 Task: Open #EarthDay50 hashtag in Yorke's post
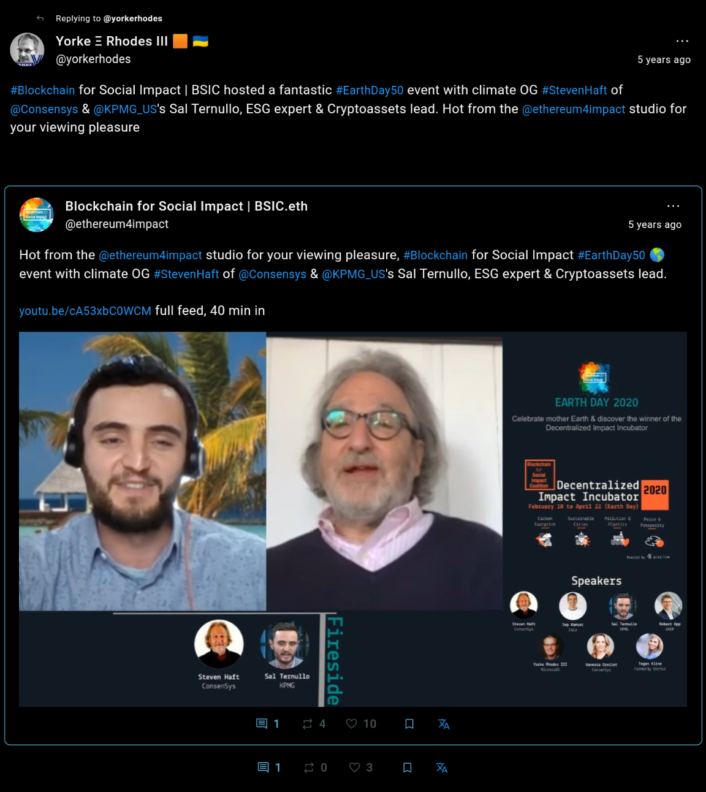[x=370, y=90]
